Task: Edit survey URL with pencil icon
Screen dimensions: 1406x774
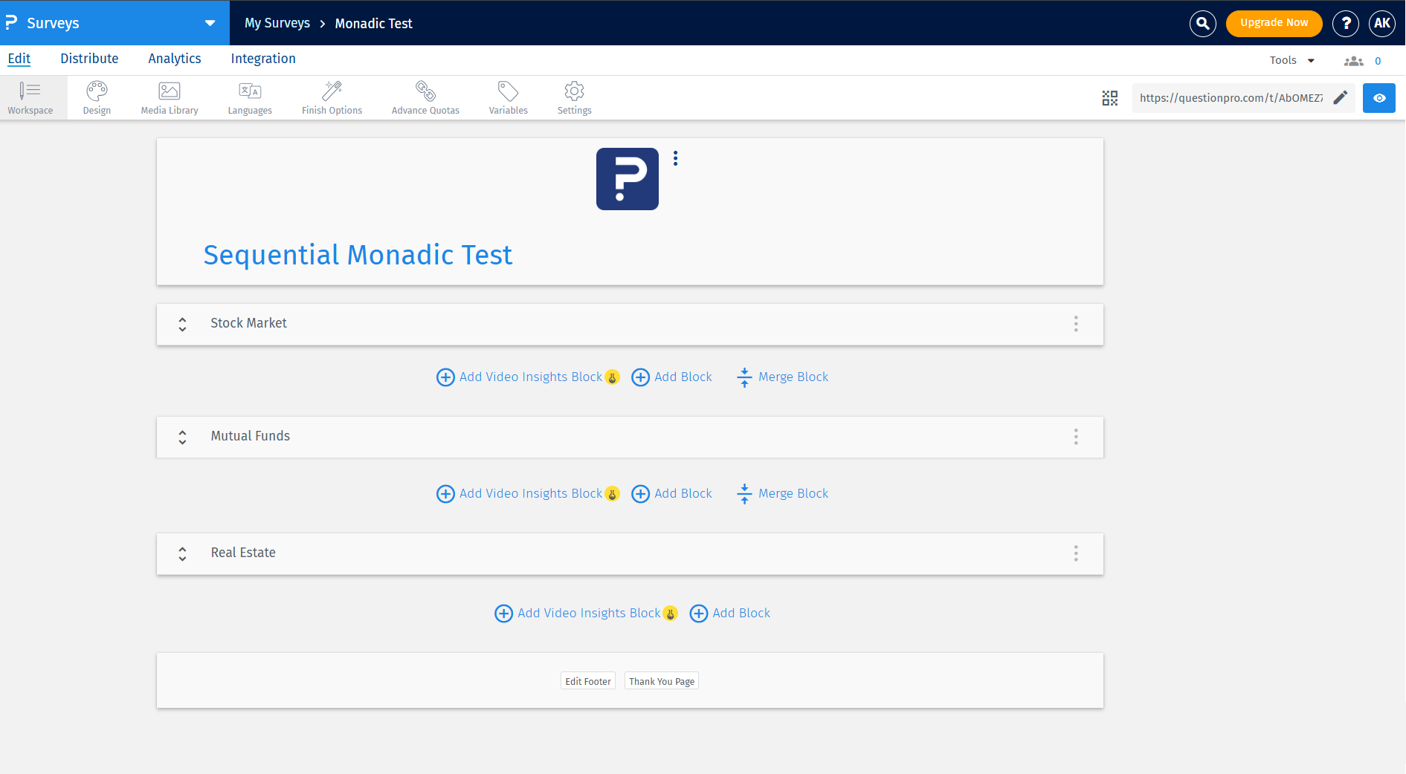Action: pyautogui.click(x=1340, y=98)
